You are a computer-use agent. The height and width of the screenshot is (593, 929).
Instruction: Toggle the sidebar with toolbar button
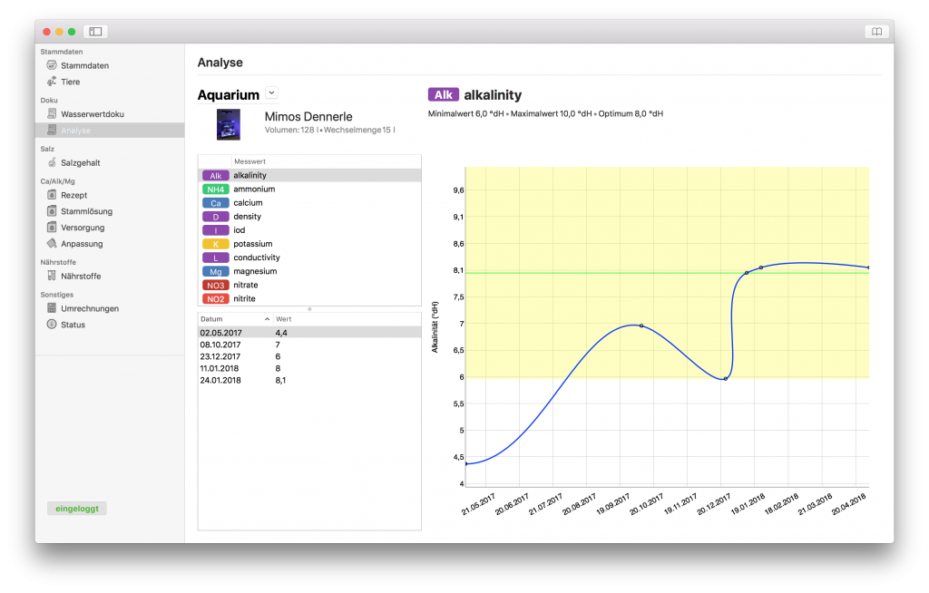pos(95,32)
